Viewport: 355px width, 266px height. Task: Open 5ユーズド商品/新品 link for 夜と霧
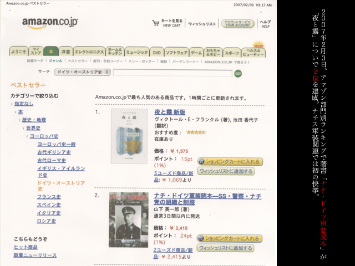coord(174,177)
